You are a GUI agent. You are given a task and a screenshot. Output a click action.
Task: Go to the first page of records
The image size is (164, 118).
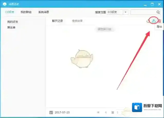click(x=98, y=112)
